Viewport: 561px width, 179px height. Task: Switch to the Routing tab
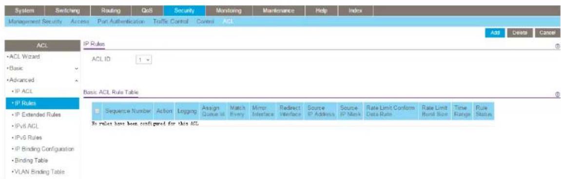coord(111,11)
